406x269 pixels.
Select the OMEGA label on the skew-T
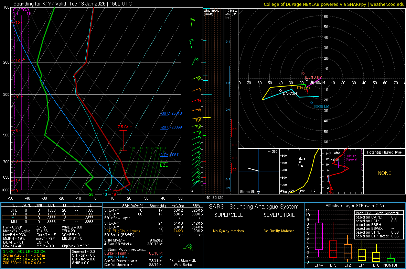click(x=21, y=10)
